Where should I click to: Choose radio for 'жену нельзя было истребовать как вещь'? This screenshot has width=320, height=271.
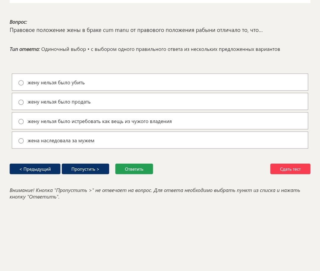point(21,121)
